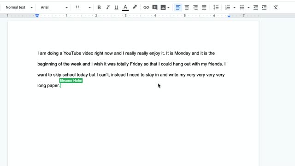
Task: Clear formatting with the Tx icon
Action: (276, 7)
